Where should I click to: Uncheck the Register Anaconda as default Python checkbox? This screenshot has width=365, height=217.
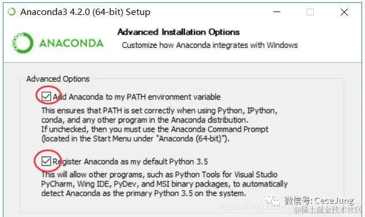coord(46,161)
